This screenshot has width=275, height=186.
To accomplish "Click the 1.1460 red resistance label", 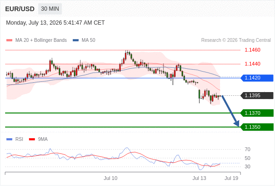I will tap(252, 50).
